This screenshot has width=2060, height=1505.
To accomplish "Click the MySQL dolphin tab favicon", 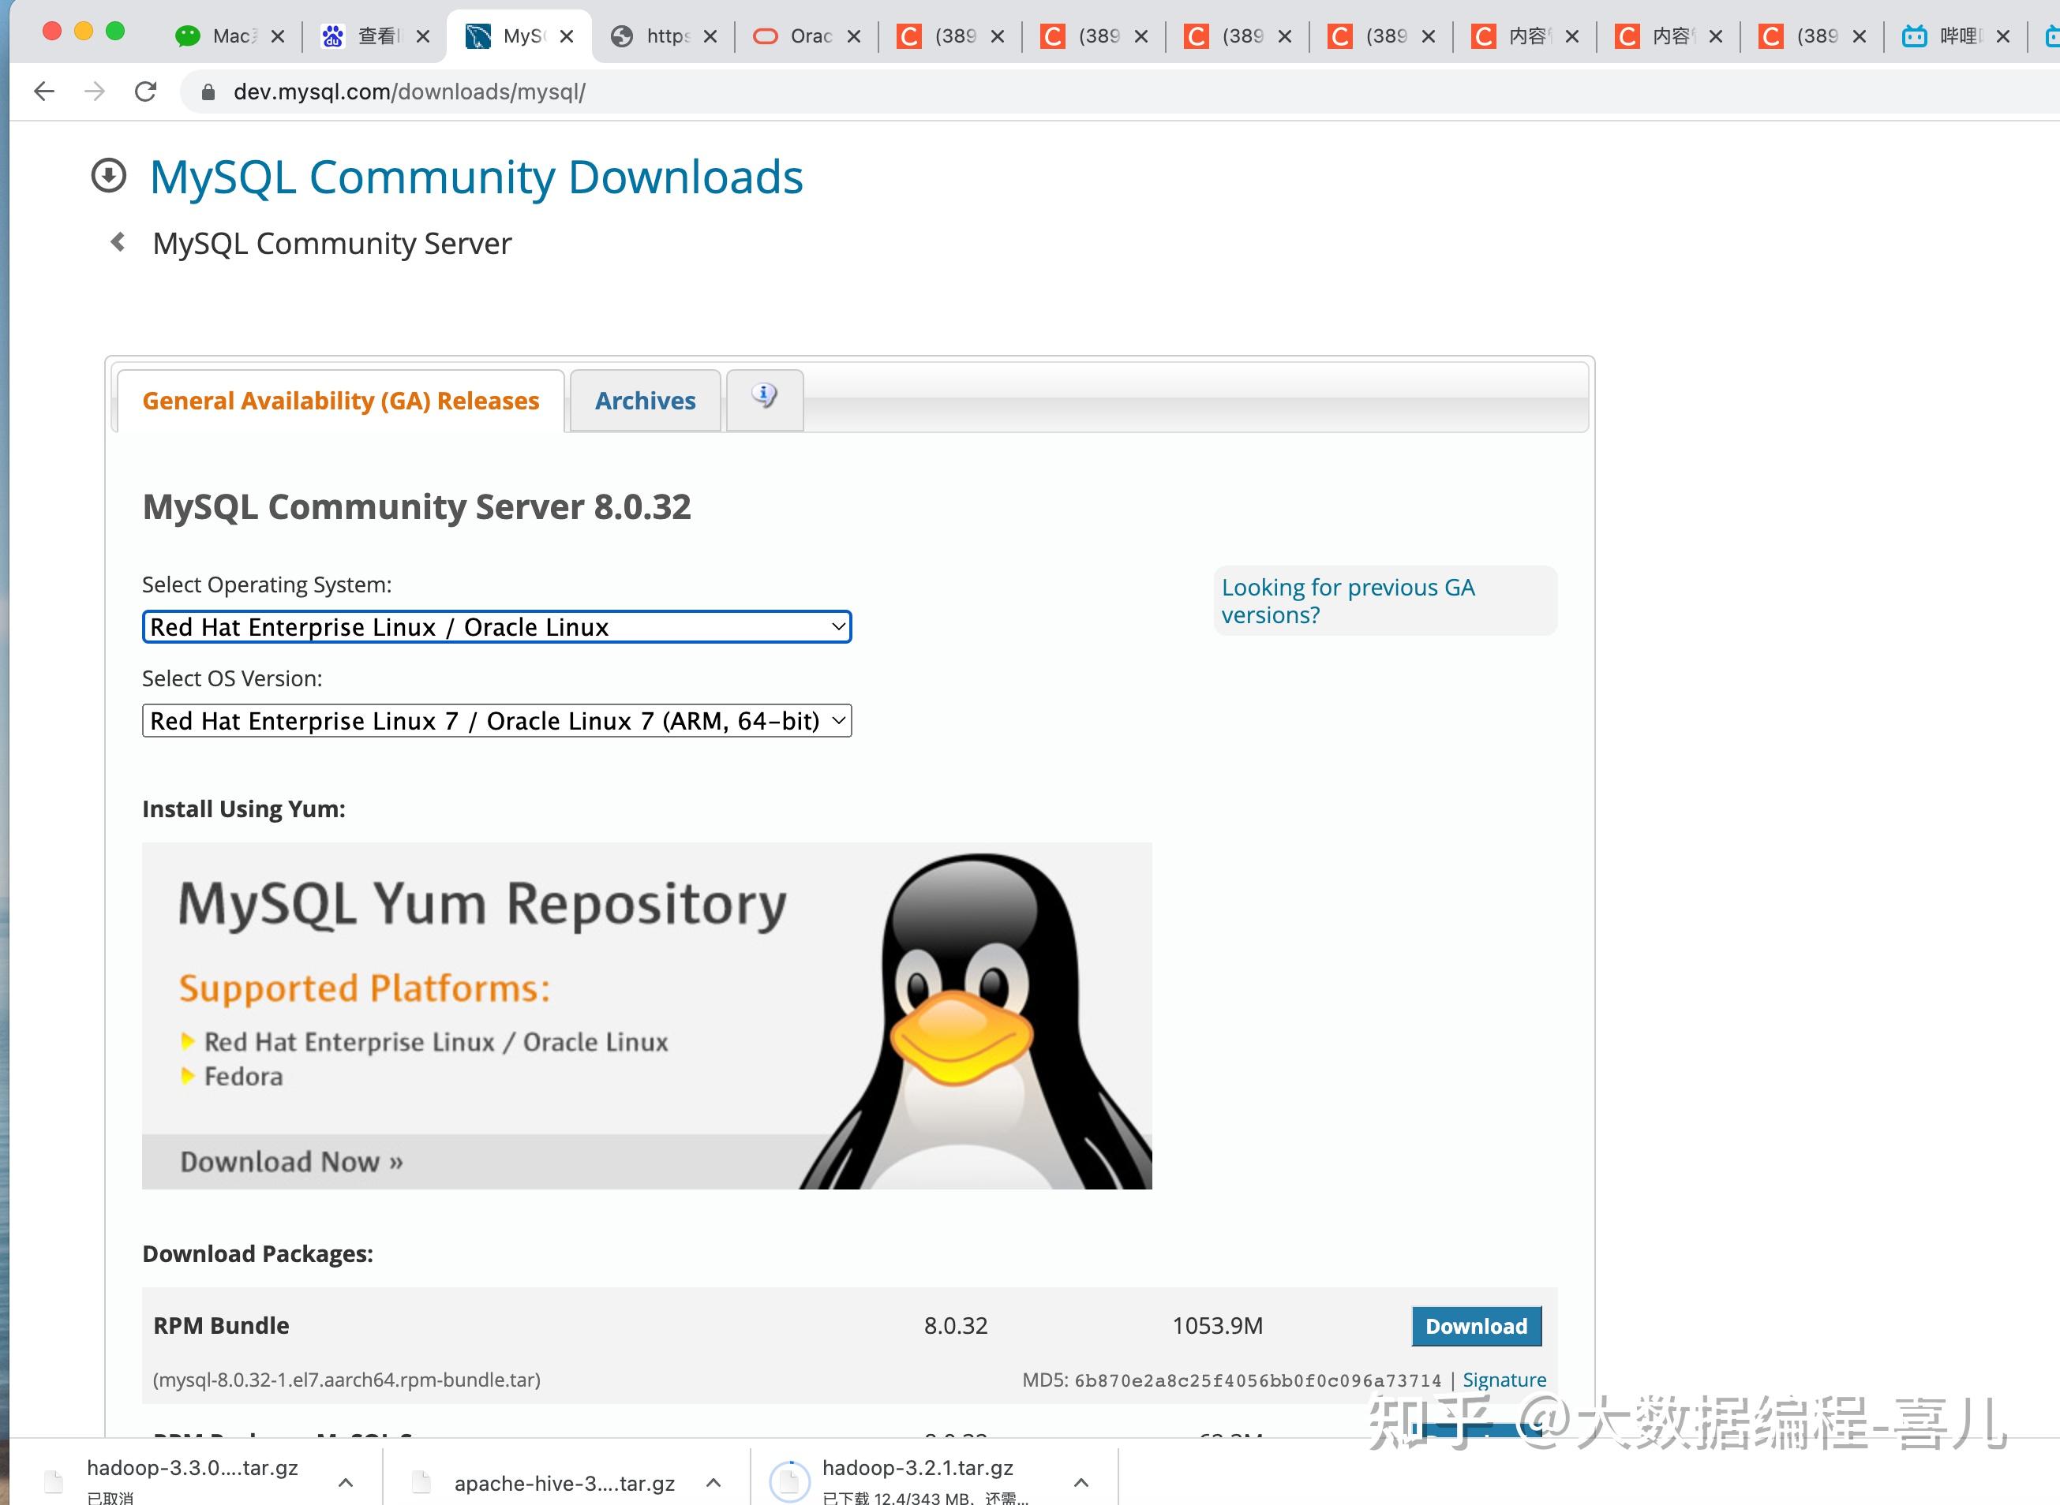I will [x=478, y=35].
